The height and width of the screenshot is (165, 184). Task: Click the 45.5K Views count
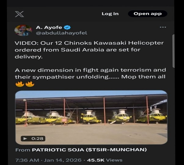point(105,160)
